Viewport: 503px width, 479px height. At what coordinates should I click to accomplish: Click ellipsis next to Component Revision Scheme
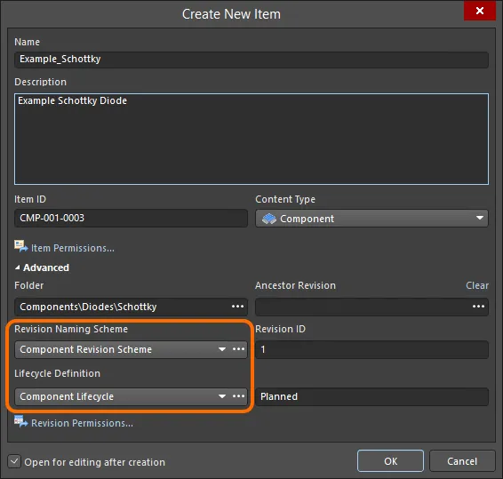[238, 349]
